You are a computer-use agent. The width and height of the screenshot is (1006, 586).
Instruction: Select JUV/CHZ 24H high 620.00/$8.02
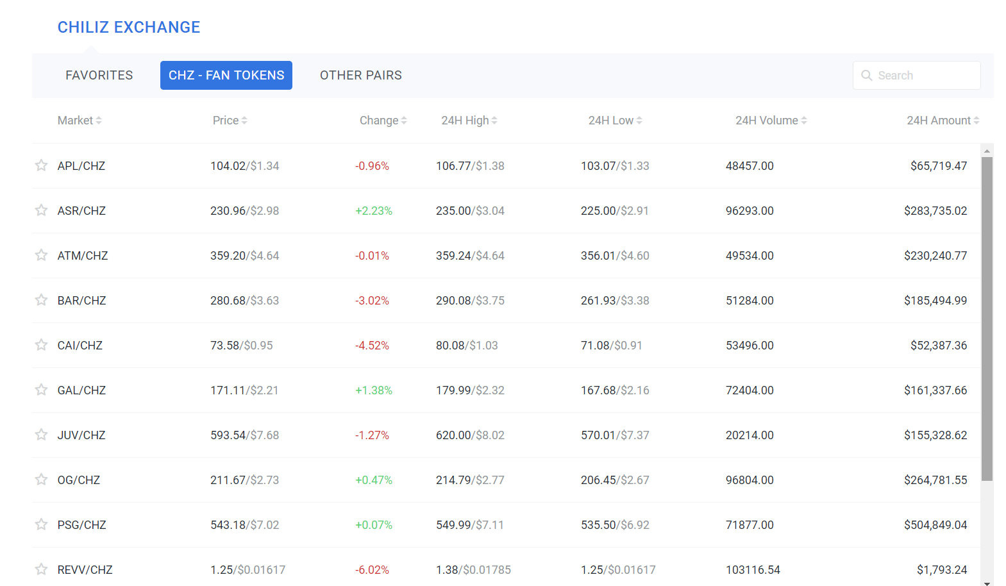[x=470, y=435]
